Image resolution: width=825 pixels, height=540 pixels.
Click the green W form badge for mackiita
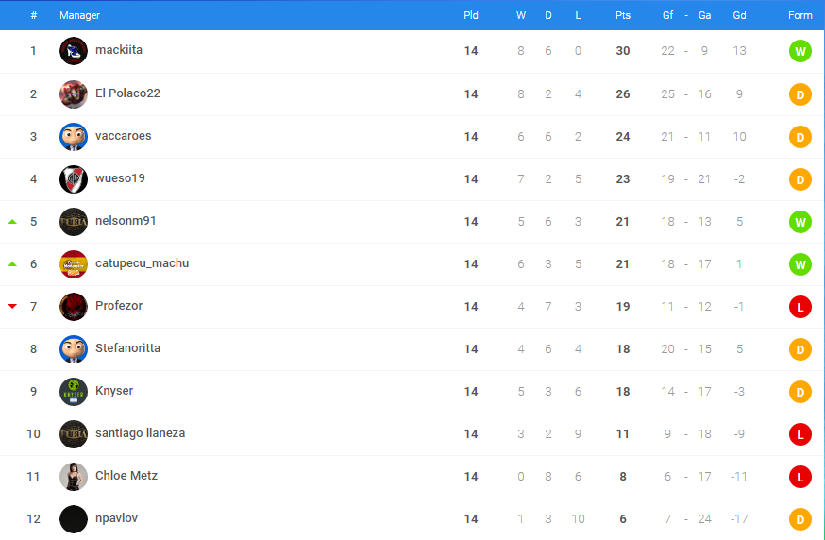[800, 52]
